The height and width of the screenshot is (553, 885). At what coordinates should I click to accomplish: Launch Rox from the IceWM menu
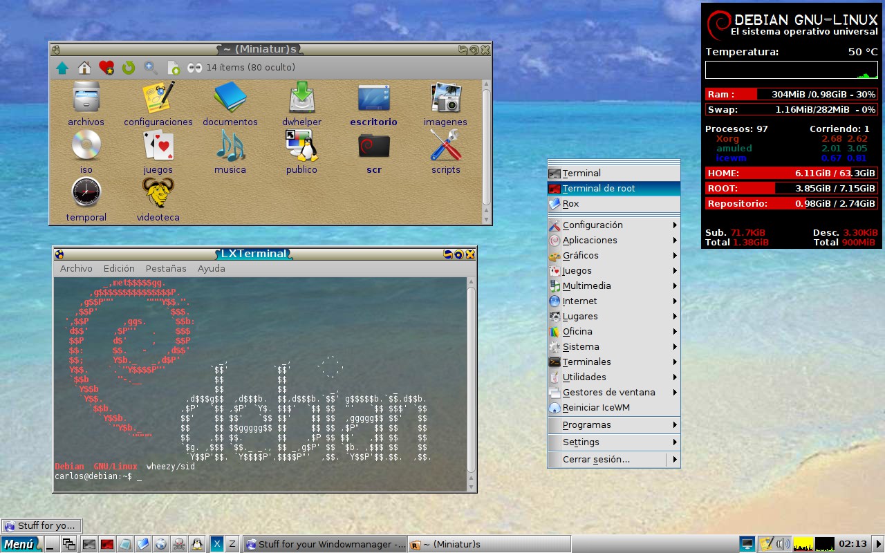click(x=614, y=203)
